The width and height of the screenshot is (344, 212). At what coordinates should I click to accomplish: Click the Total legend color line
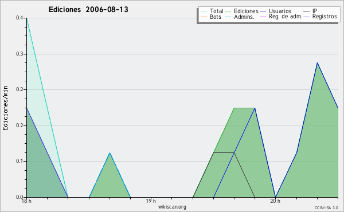click(204, 11)
